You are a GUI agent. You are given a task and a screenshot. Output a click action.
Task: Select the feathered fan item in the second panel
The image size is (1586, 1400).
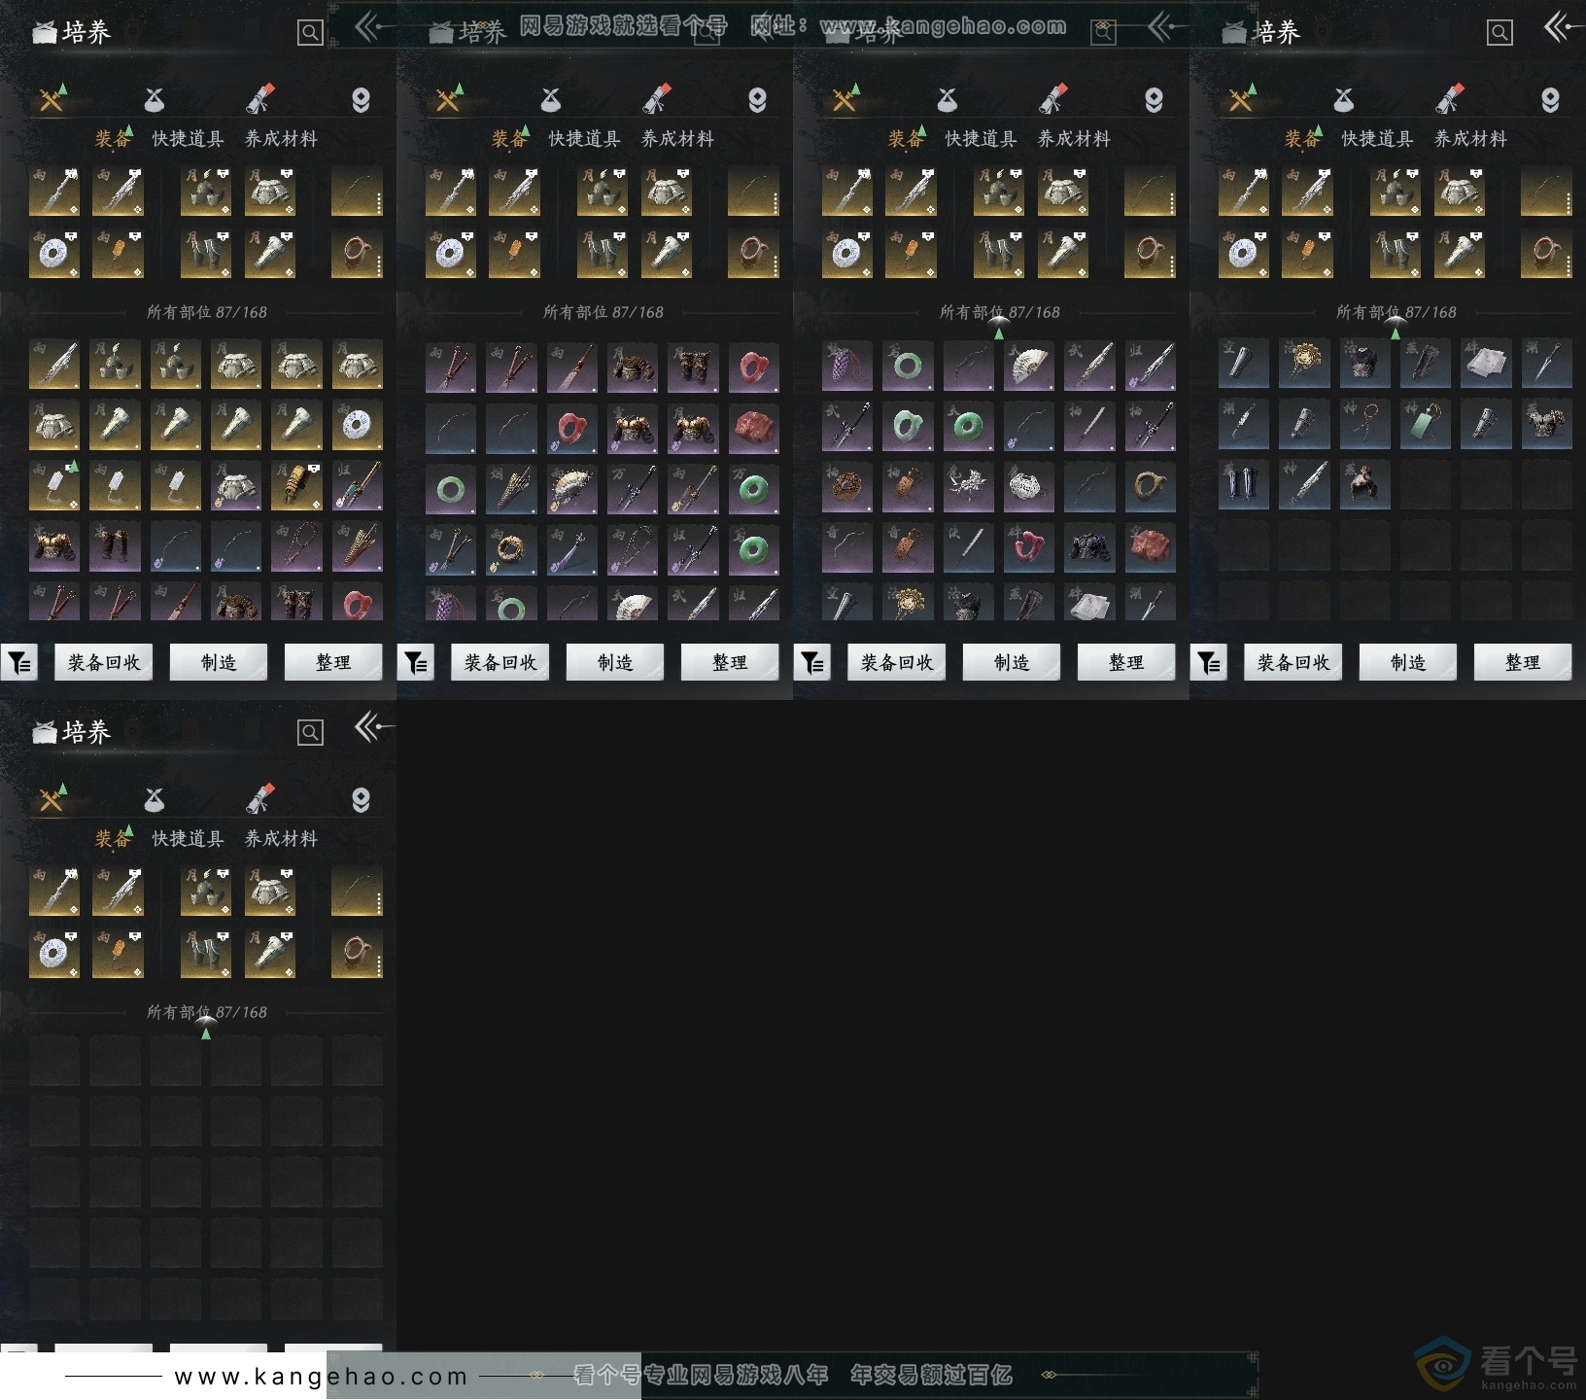coord(571,489)
